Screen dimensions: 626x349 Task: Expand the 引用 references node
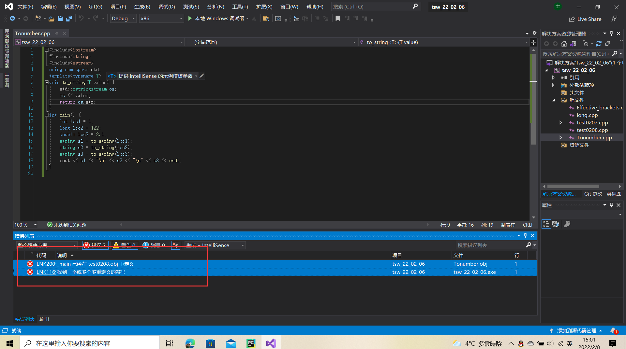point(553,77)
